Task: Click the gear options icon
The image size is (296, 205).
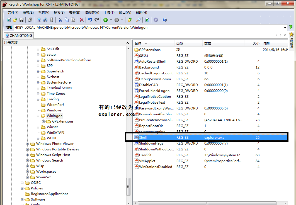Action: click(156, 20)
